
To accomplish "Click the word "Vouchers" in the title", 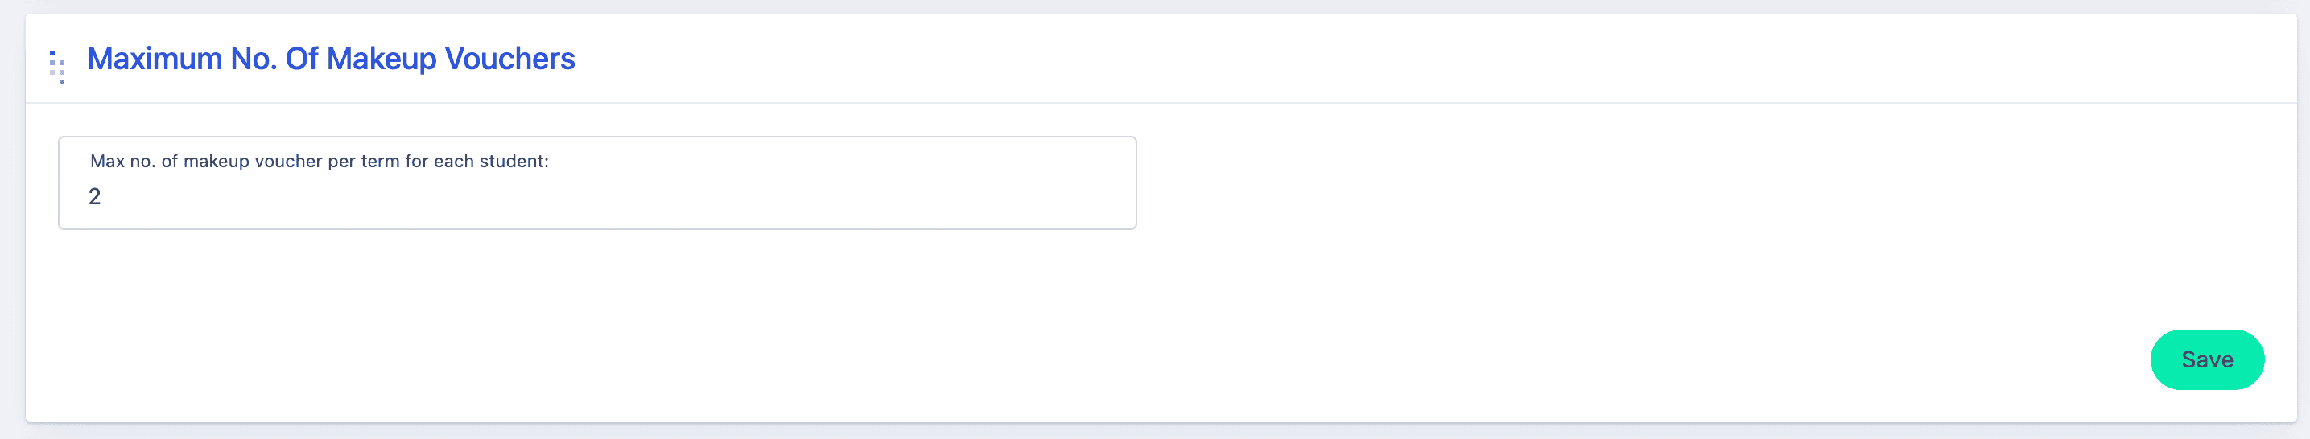I will tap(509, 59).
